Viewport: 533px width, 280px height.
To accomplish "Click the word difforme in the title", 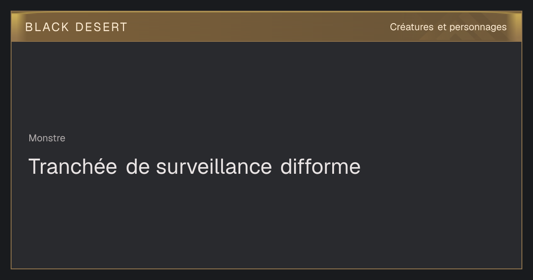I will click(320, 167).
